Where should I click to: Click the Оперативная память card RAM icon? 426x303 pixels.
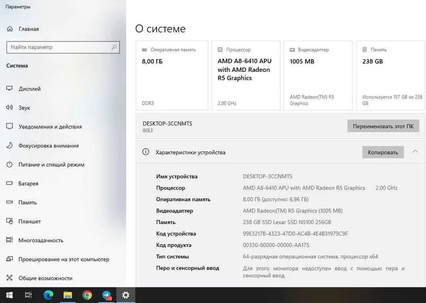pyautogui.click(x=144, y=50)
